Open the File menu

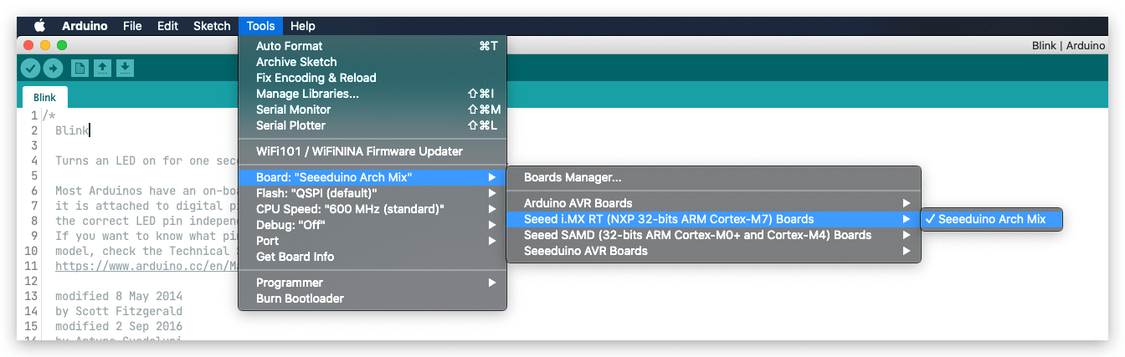point(132,26)
